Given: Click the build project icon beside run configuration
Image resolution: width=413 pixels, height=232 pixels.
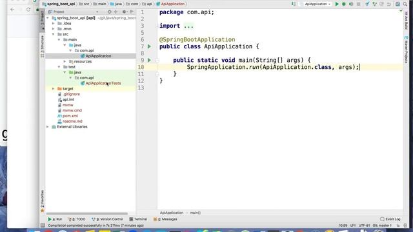Looking at the screenshot, I should (294, 4).
